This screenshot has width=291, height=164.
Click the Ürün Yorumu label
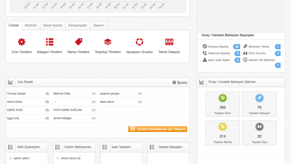(257, 53)
